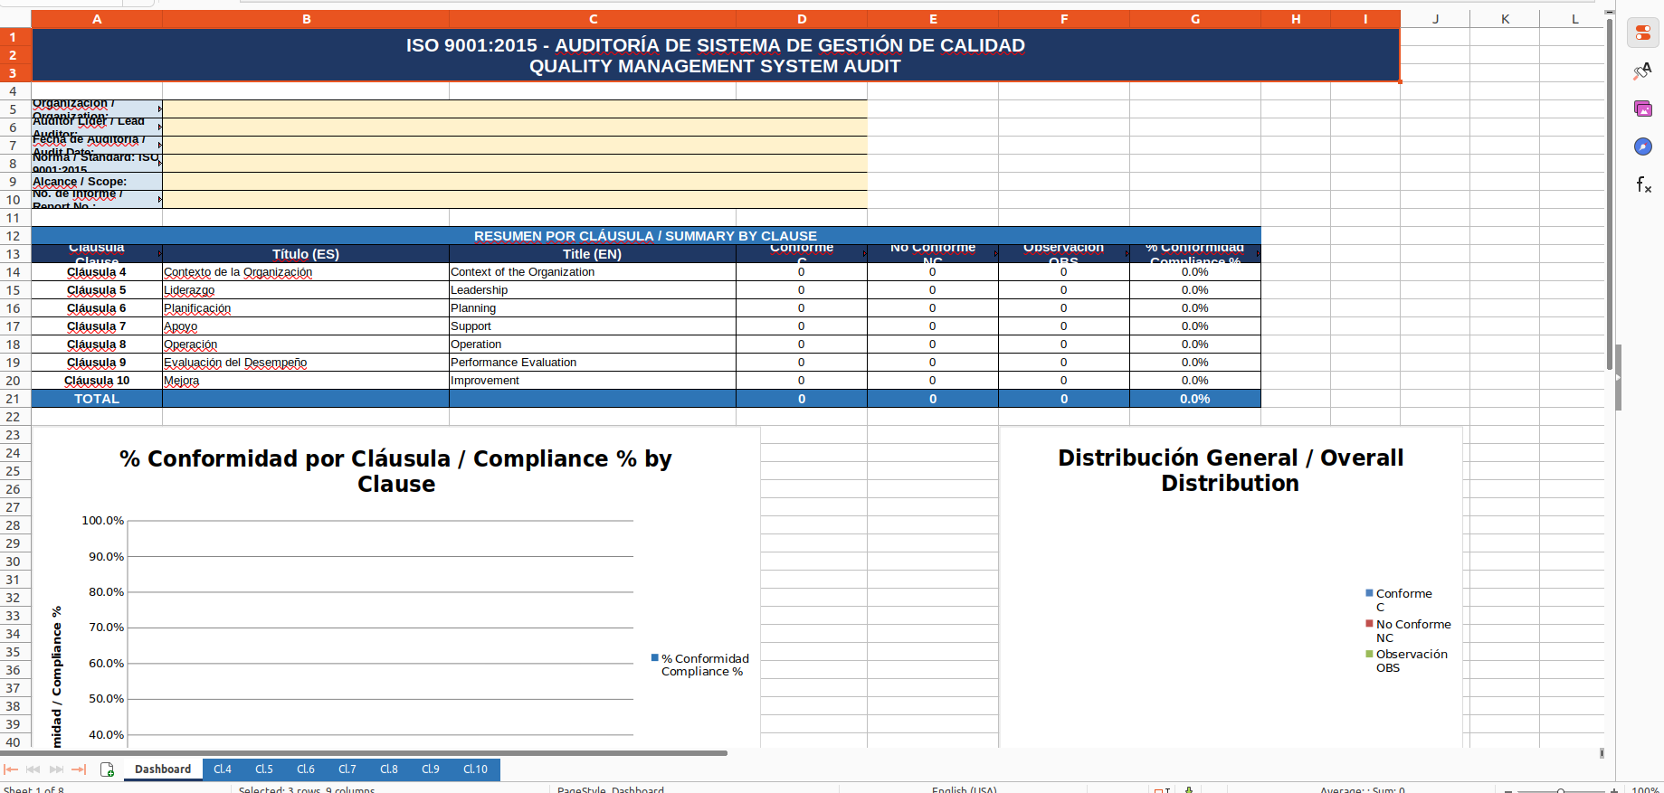Viewport: 1664px width, 793px height.
Task: Click the '% Conformidad Compliance %' legend entry
Action: pos(700,665)
